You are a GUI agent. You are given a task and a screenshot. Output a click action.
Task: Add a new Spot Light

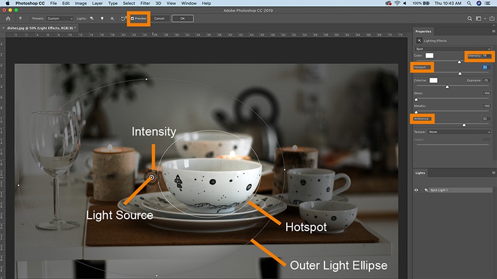92,19
